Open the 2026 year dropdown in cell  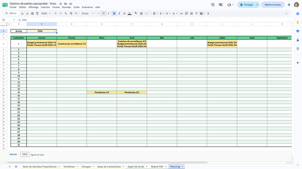point(55,31)
